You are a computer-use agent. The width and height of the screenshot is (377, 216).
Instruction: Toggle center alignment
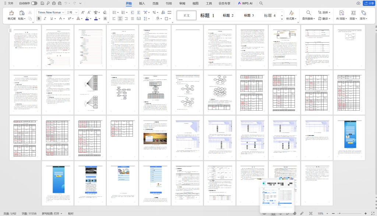(x=120, y=18)
